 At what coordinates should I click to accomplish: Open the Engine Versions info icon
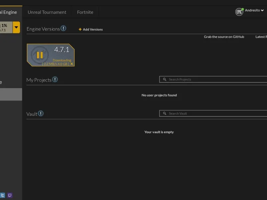coord(63,28)
